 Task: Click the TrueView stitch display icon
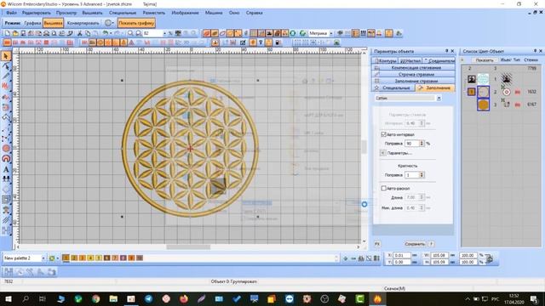click(206, 33)
